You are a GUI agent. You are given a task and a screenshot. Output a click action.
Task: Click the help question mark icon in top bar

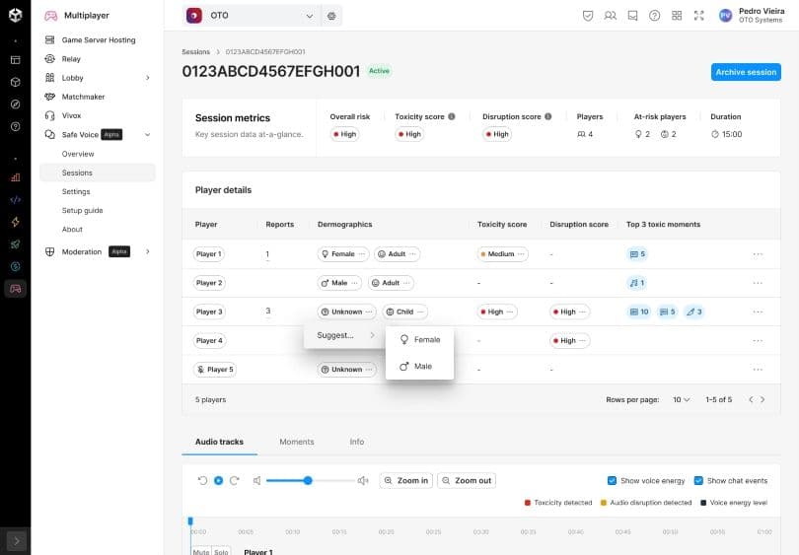(x=654, y=16)
